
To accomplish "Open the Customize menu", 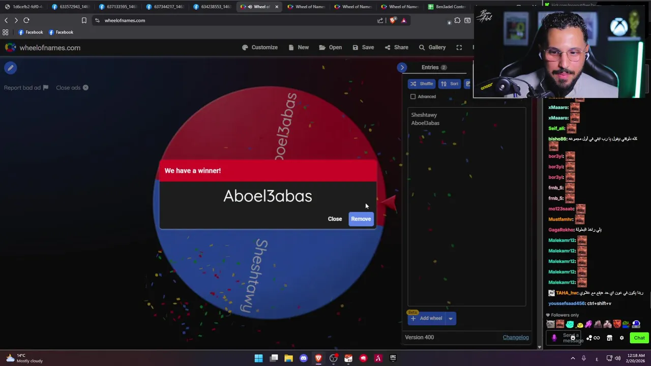I will (260, 47).
